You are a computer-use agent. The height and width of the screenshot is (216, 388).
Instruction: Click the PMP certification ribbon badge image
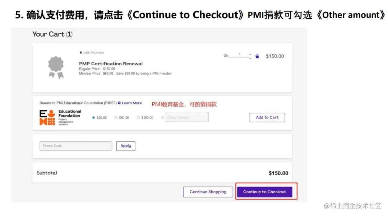[x=56, y=67]
